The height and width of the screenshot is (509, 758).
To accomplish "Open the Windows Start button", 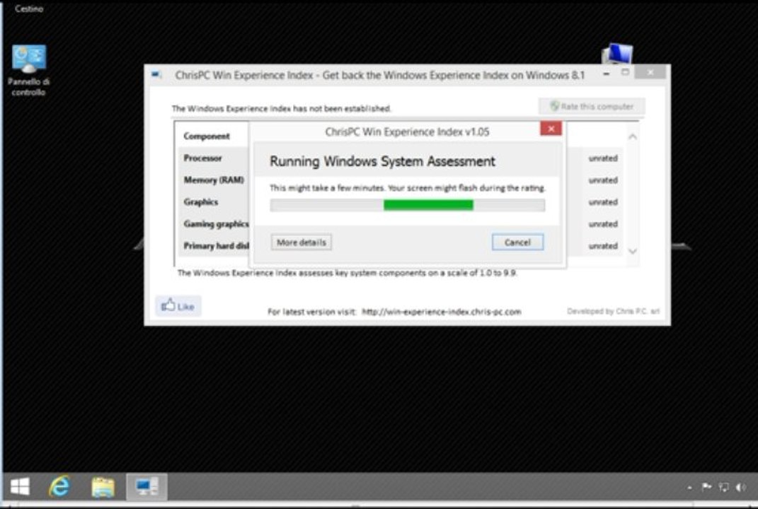I will point(20,486).
